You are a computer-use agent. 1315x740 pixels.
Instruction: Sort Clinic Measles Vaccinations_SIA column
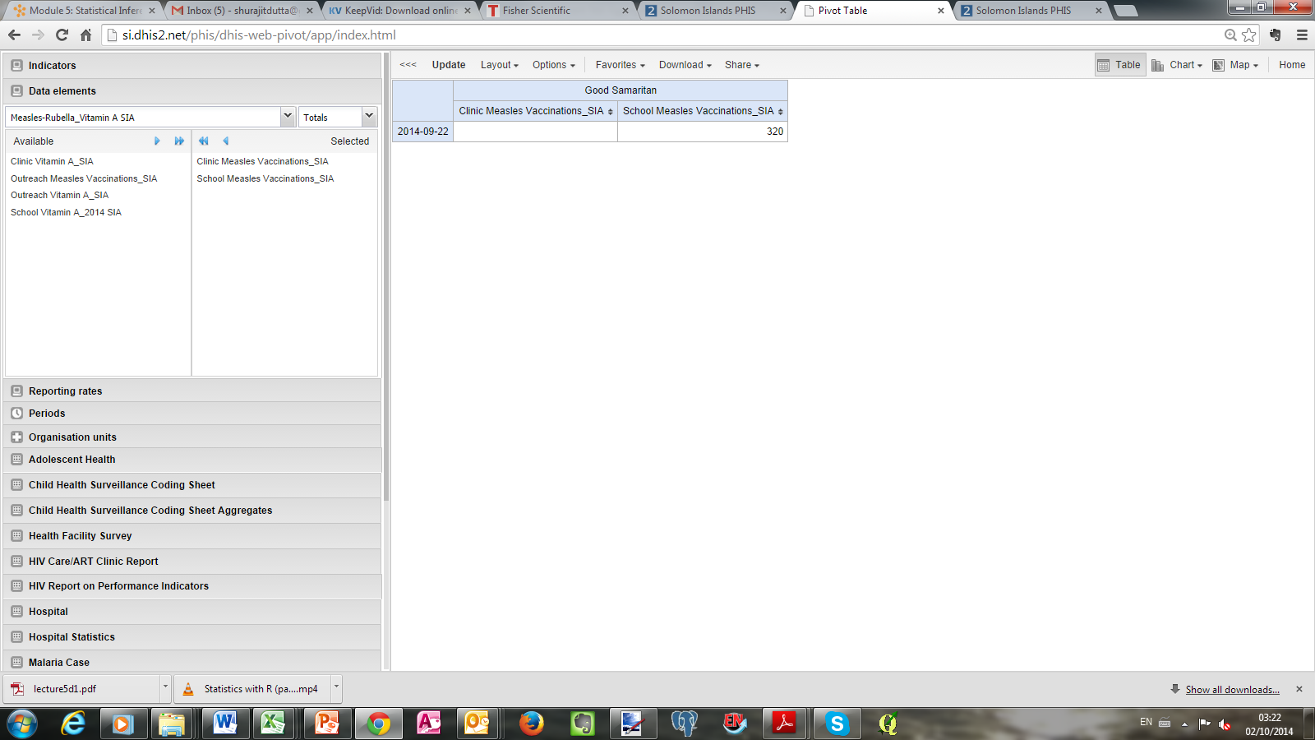pyautogui.click(x=610, y=112)
